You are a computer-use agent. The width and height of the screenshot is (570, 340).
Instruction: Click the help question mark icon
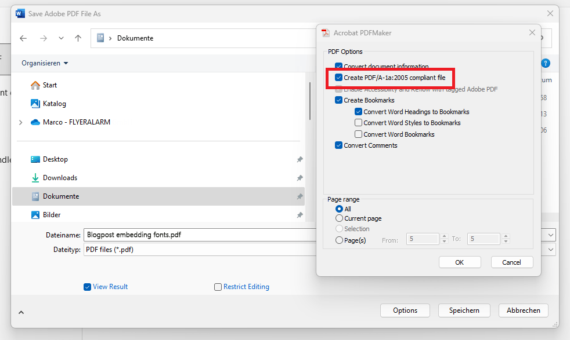(545, 63)
